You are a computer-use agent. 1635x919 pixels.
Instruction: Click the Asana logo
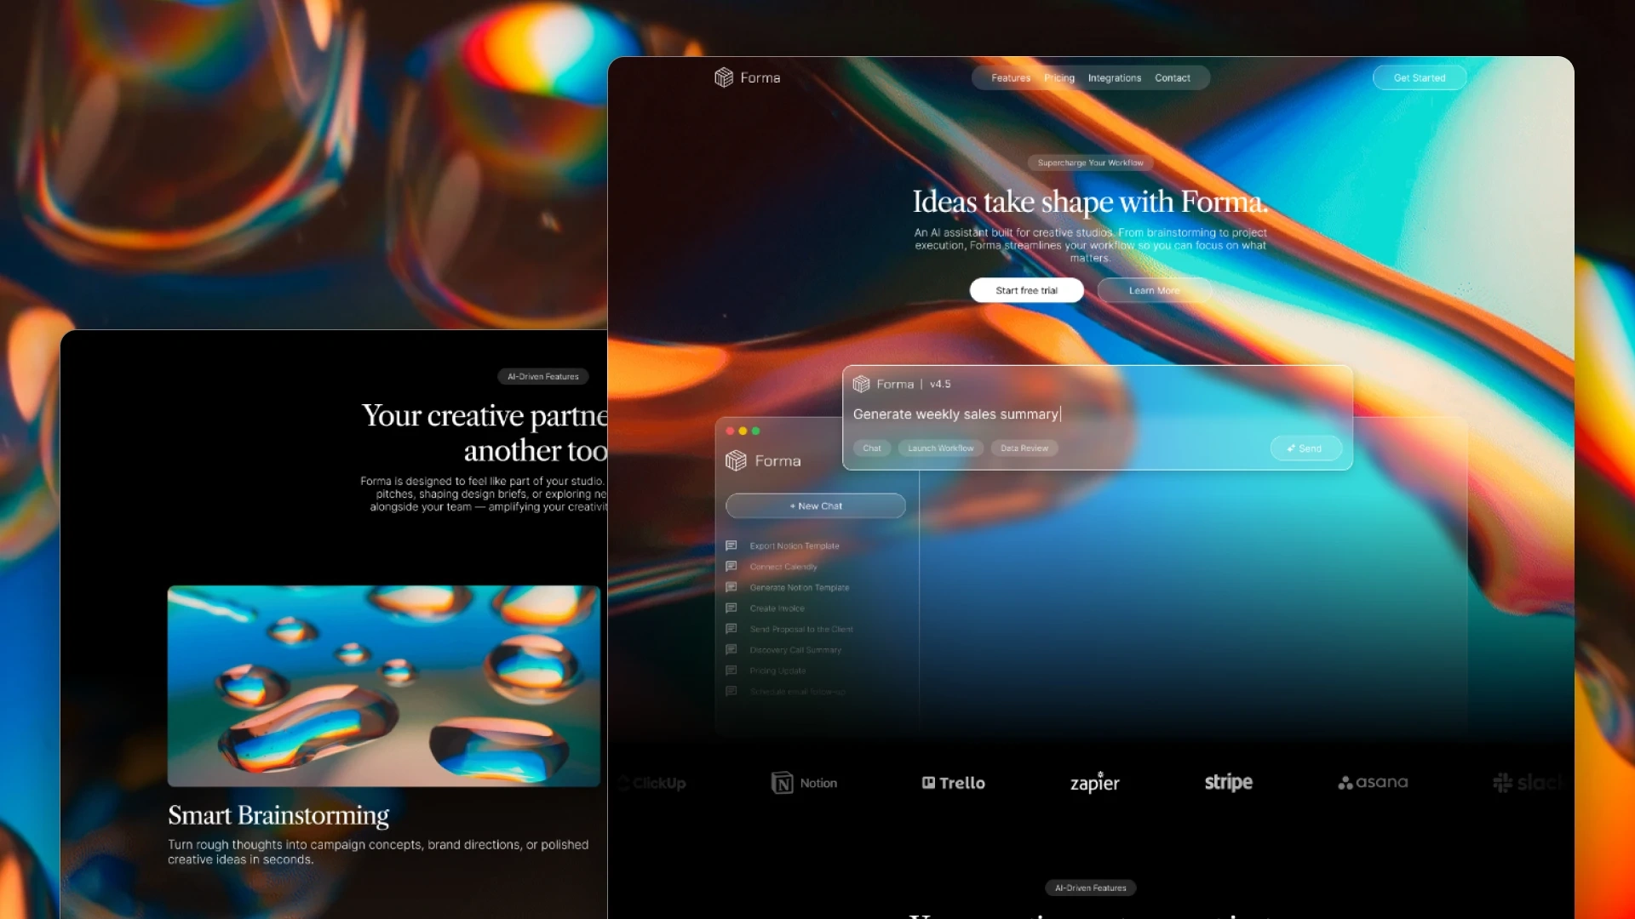pyautogui.click(x=1373, y=782)
